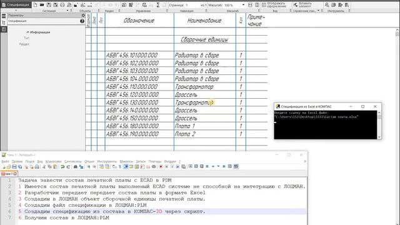Open print preview in KOMPAS toolbar

click(69, 5)
